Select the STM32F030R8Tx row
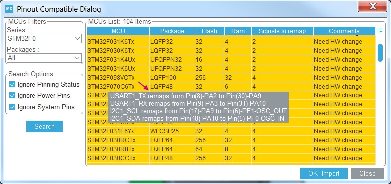 [x=231, y=149]
